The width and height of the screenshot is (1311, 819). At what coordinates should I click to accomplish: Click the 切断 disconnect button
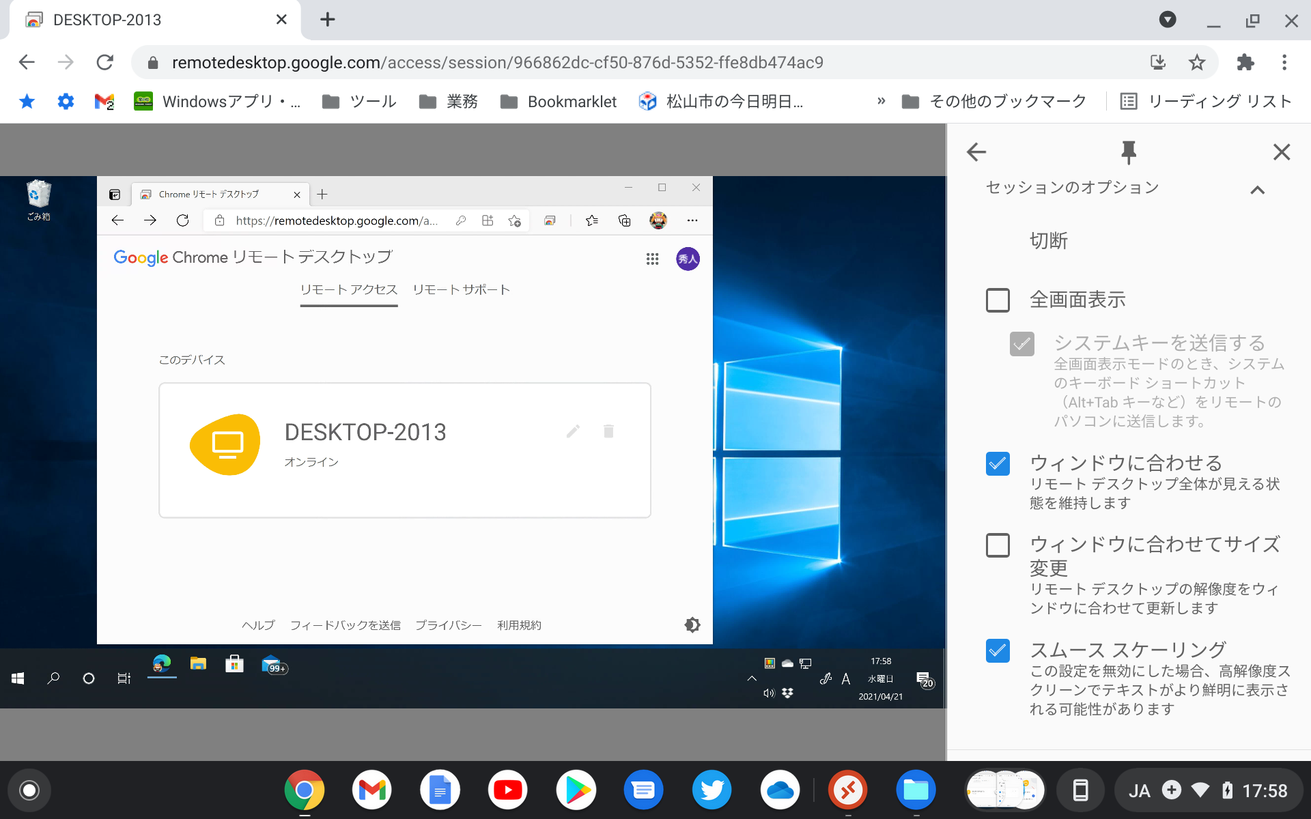click(1049, 240)
